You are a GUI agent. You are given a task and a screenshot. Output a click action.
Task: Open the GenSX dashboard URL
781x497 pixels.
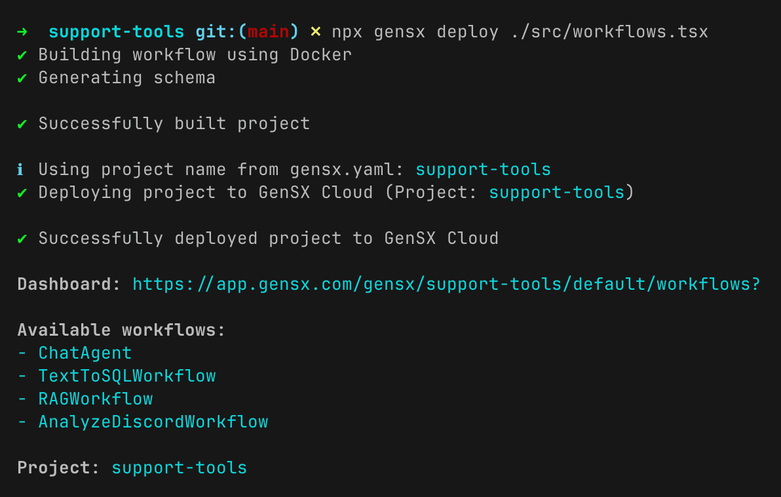tap(446, 284)
